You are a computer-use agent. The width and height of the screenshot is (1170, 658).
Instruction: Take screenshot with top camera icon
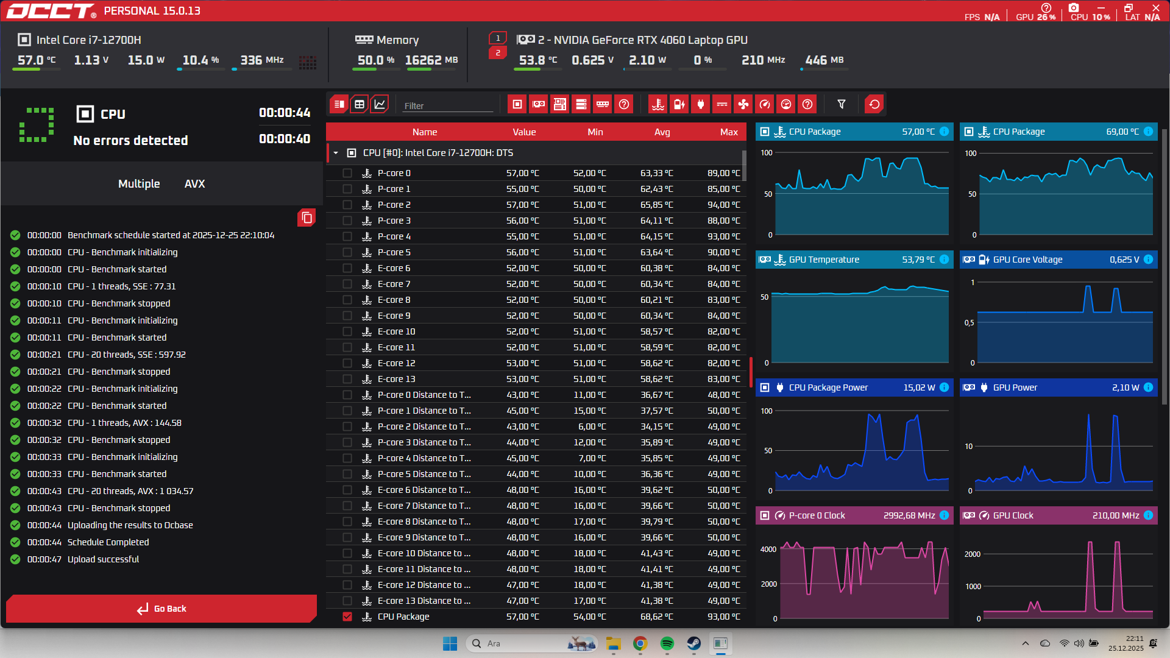coord(1074,8)
